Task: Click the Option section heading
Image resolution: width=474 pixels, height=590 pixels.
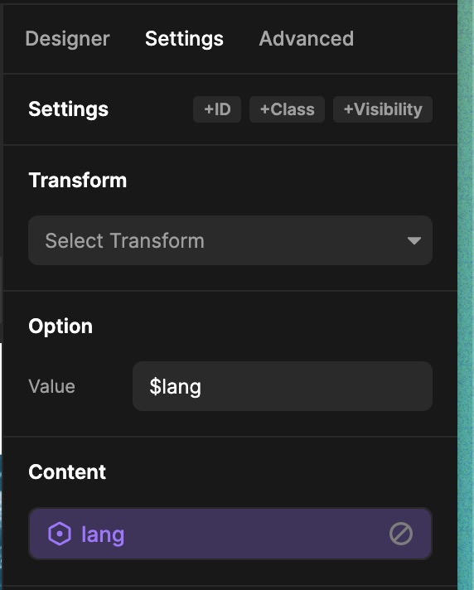Action: pos(60,326)
